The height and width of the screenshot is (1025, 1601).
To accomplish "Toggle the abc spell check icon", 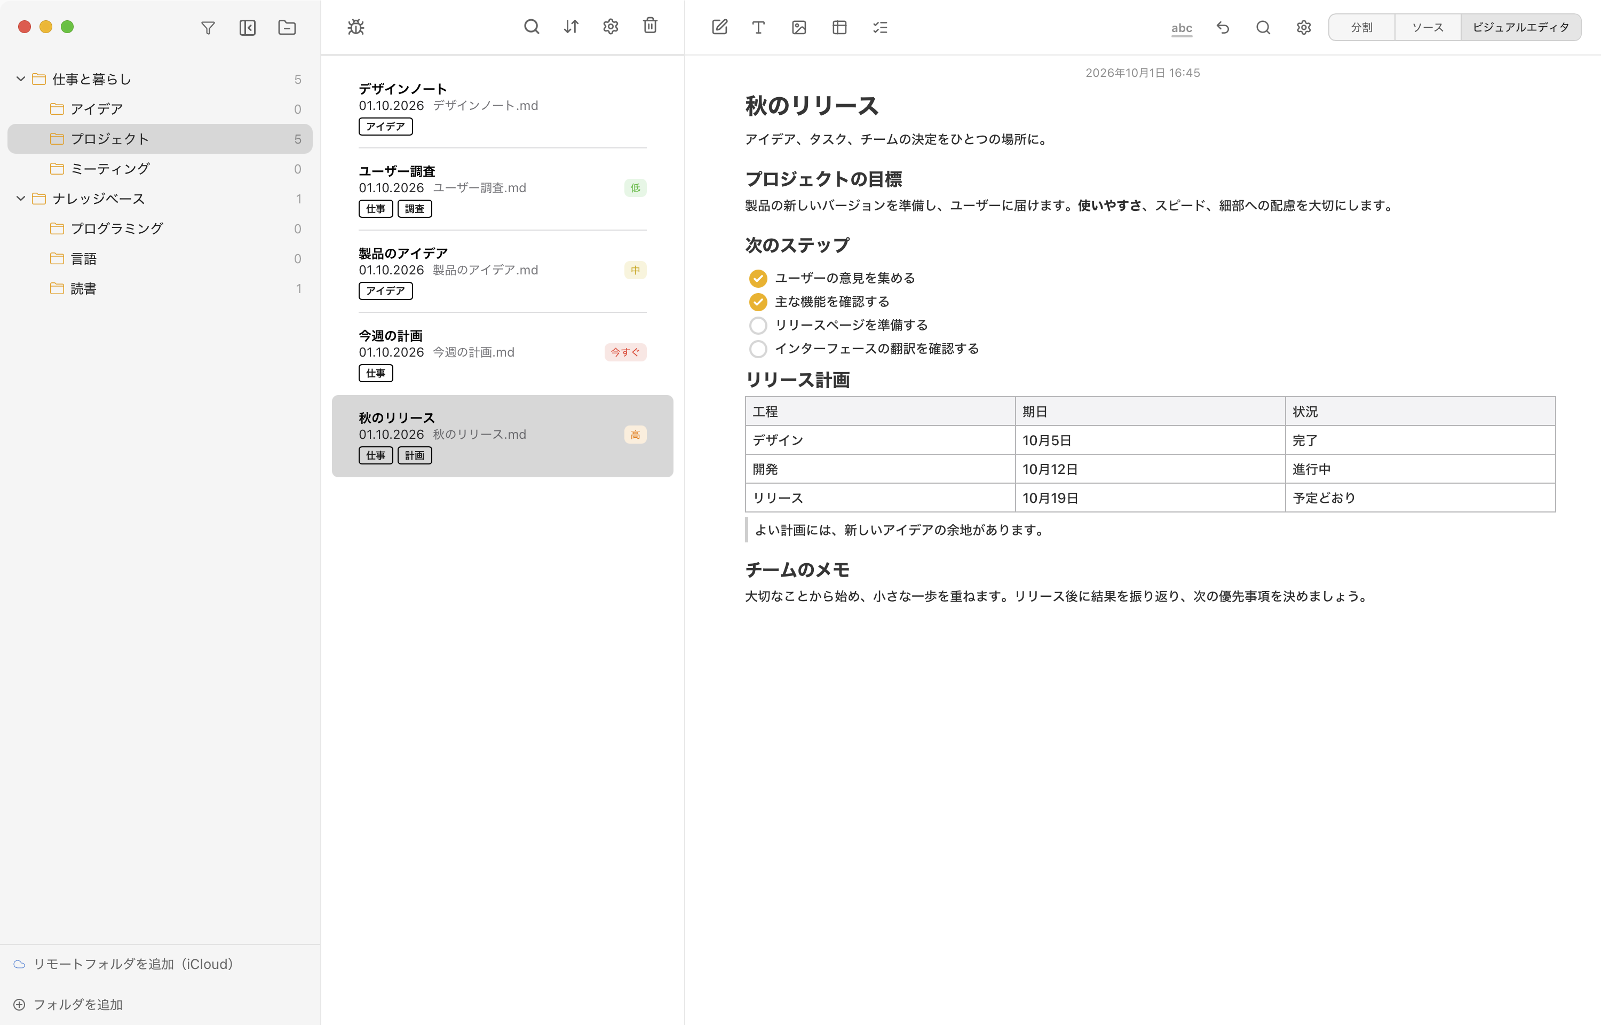I will click(1182, 28).
